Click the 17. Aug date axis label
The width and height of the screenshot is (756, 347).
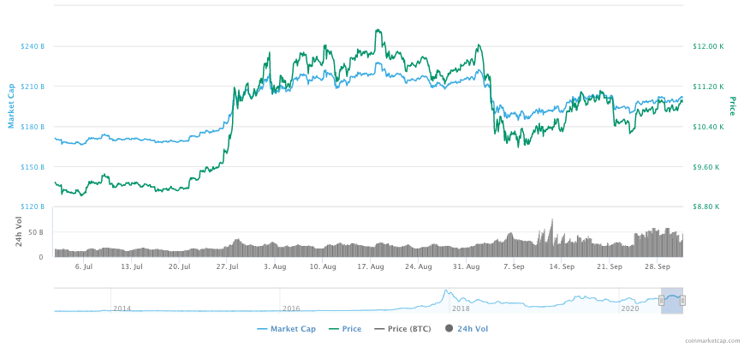coord(370,266)
